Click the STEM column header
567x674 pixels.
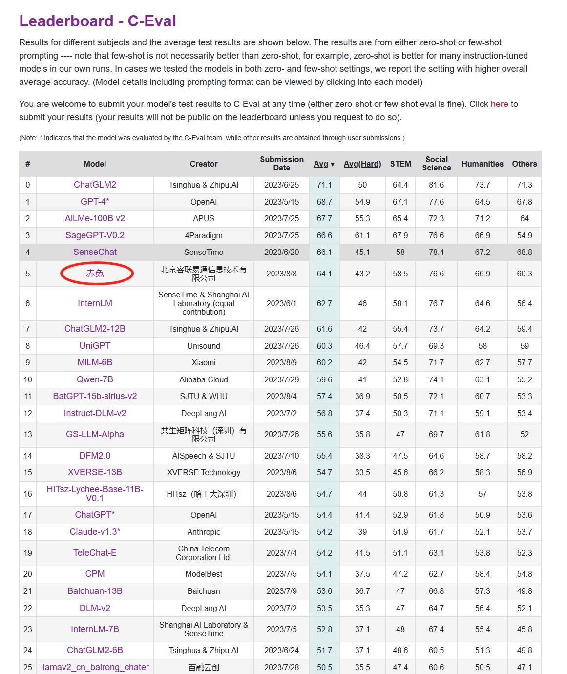pyautogui.click(x=400, y=164)
